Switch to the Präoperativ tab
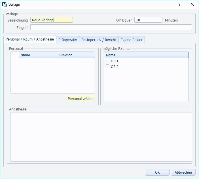 (67, 40)
